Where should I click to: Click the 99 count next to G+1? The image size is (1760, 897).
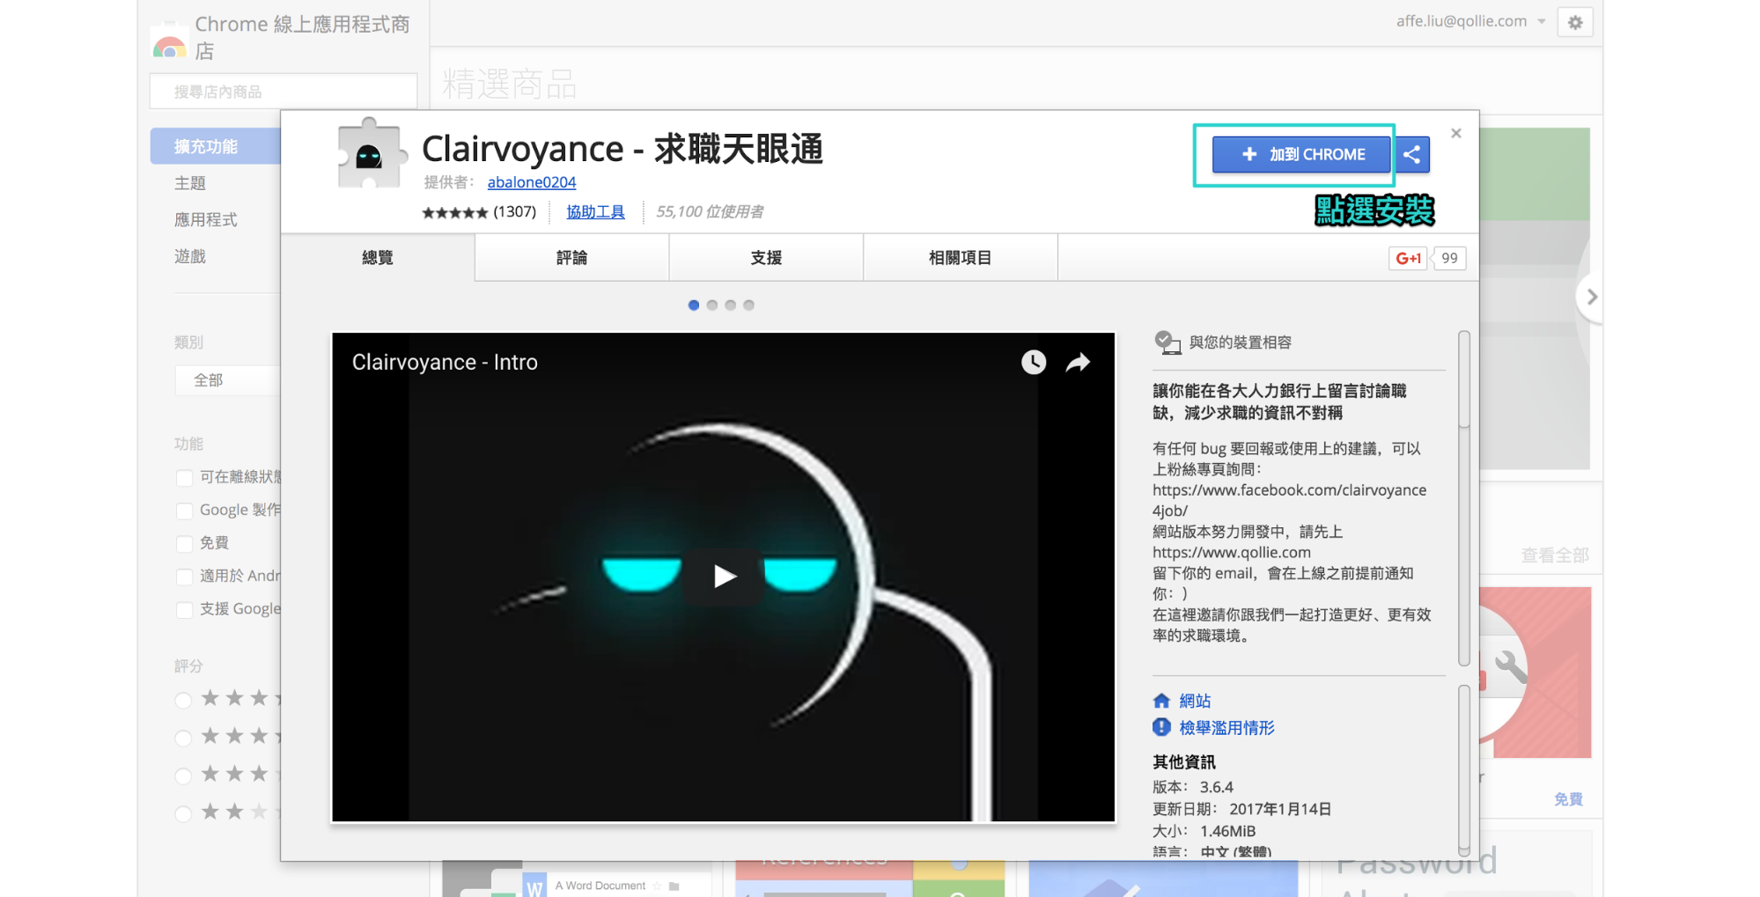pyautogui.click(x=1449, y=259)
